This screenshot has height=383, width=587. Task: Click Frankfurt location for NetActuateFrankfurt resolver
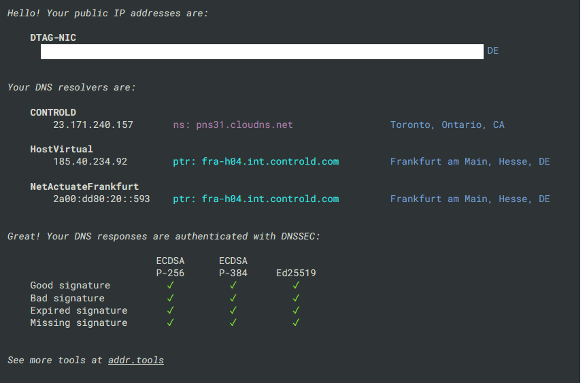(470, 199)
